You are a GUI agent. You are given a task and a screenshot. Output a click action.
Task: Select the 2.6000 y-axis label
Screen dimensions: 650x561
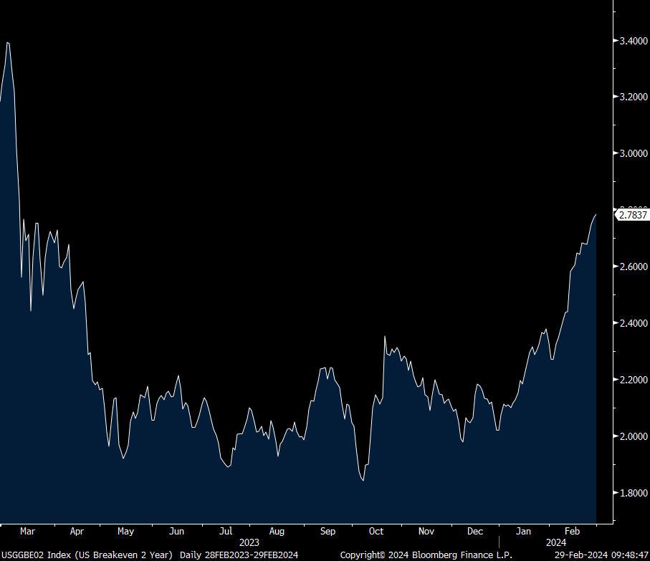coord(634,267)
